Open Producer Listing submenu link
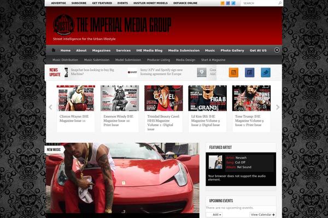328x218 pixels. pos(159,60)
